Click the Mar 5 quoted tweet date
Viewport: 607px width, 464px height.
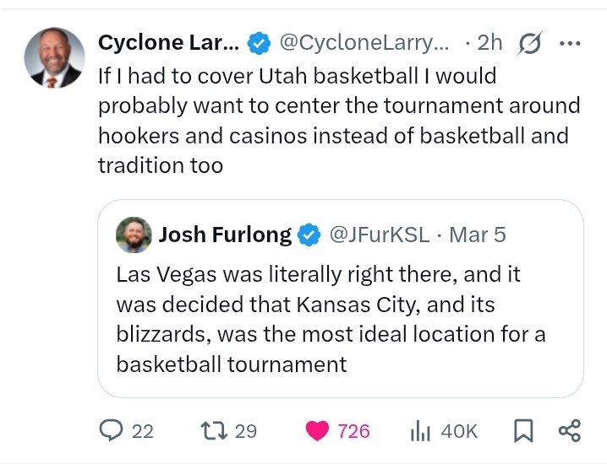tap(478, 235)
